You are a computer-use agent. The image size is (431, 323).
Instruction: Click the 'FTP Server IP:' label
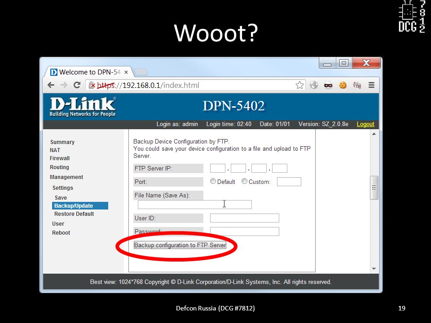tap(153, 168)
